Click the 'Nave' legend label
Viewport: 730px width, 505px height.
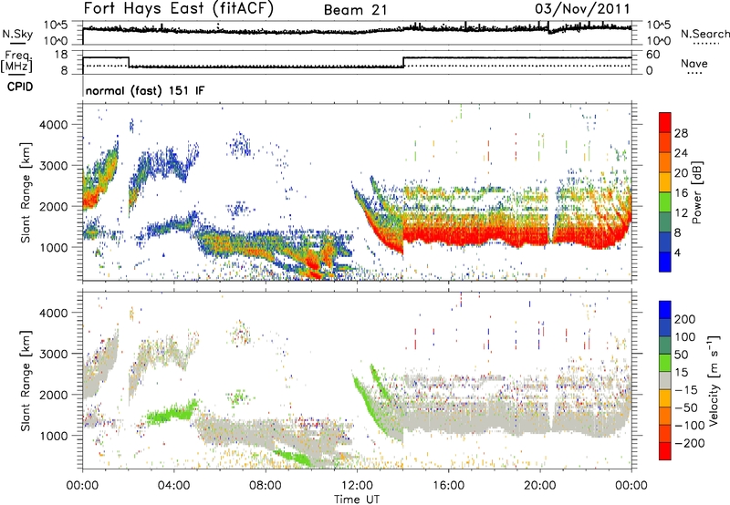pyautogui.click(x=694, y=63)
